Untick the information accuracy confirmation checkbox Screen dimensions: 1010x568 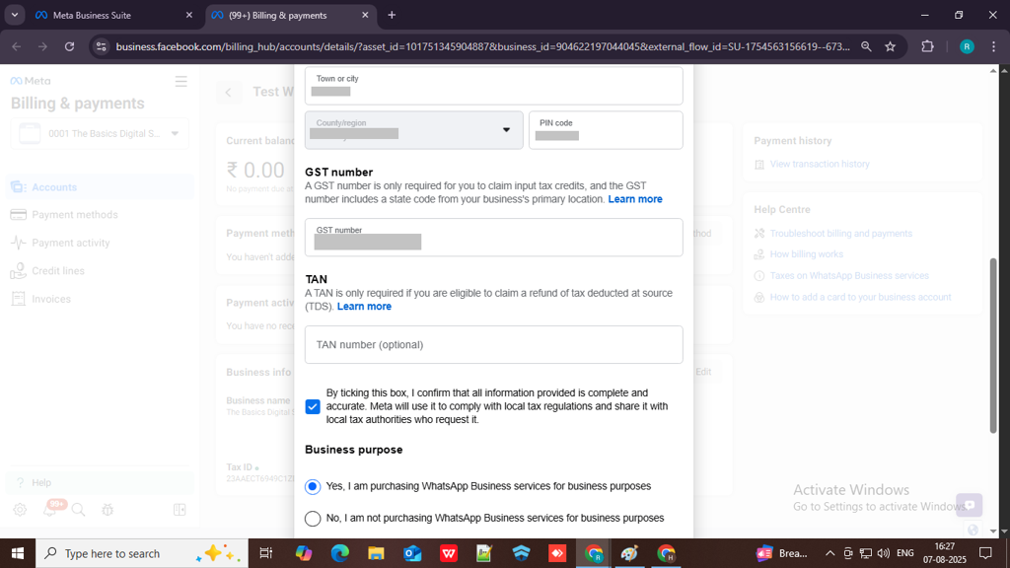313,406
